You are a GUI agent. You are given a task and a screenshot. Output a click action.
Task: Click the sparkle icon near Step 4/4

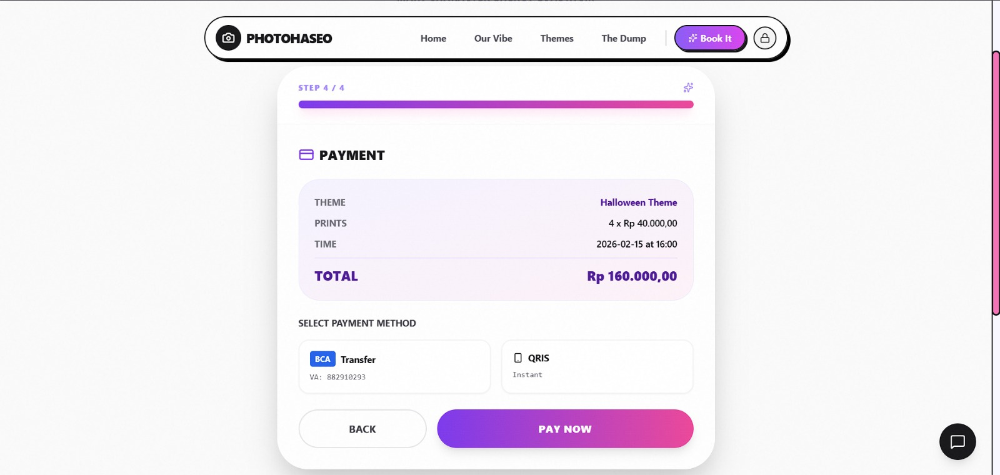[688, 87]
